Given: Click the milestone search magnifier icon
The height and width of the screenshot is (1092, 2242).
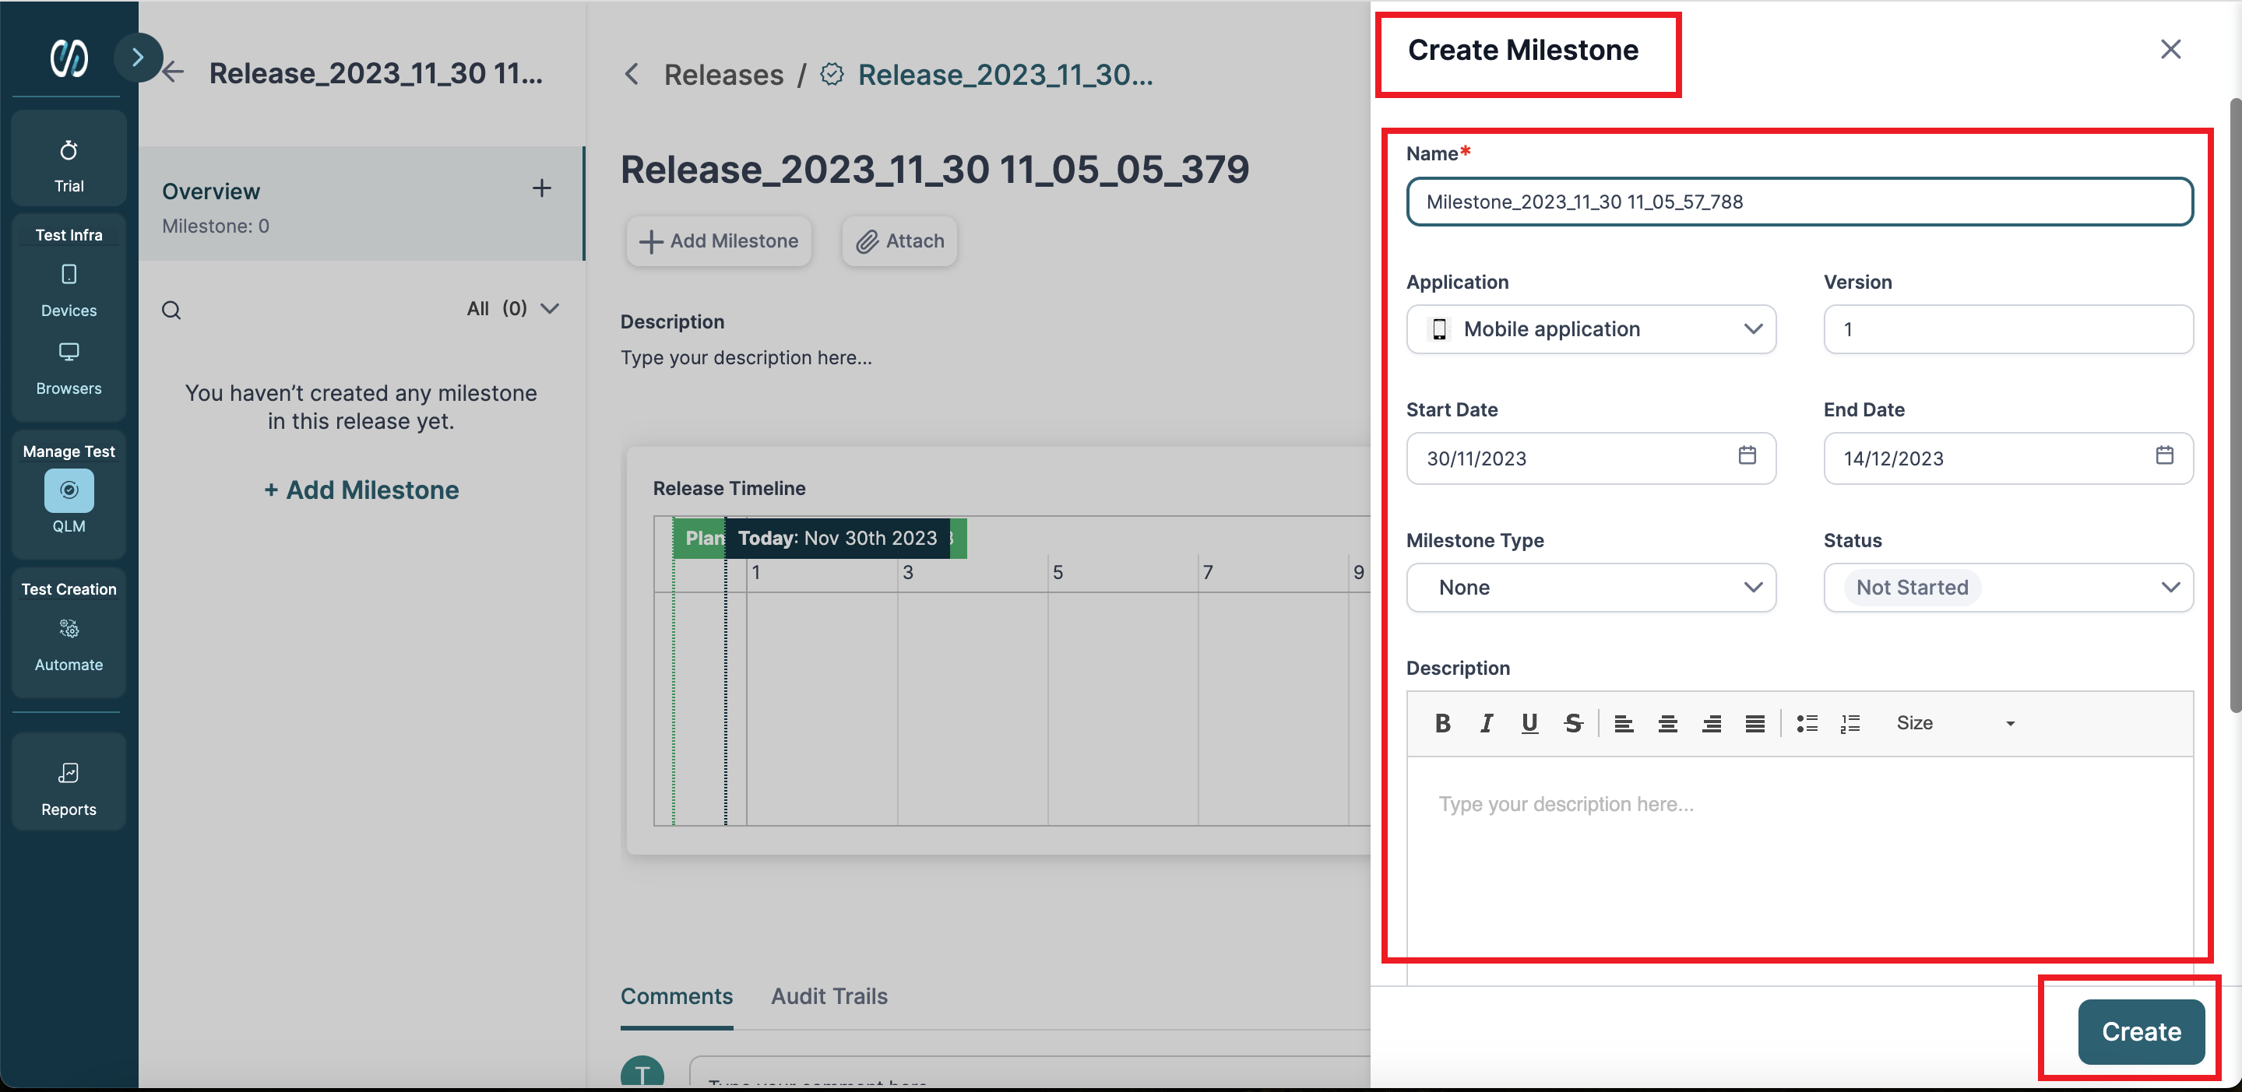Looking at the screenshot, I should (x=171, y=310).
